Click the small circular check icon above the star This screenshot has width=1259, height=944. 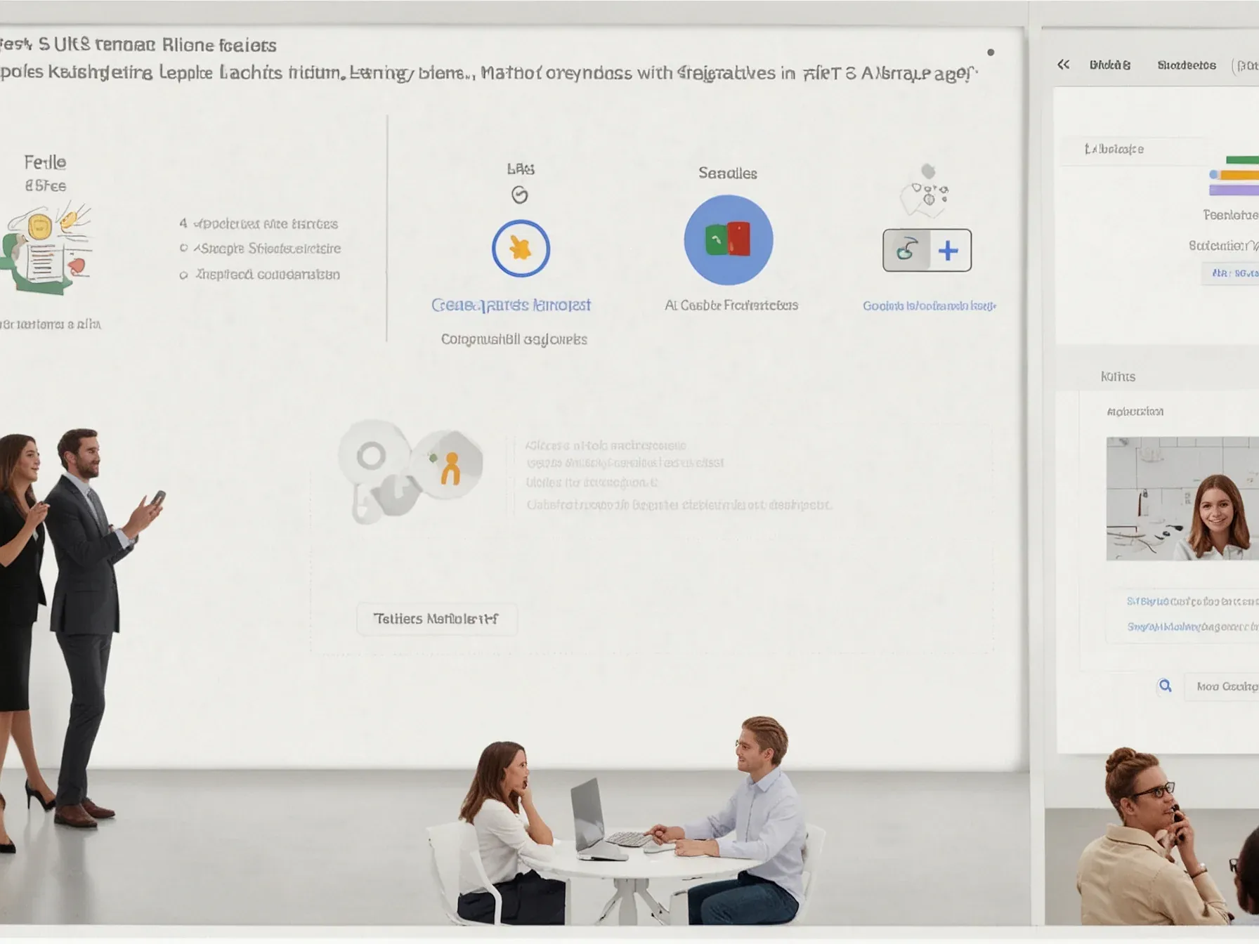coord(520,195)
